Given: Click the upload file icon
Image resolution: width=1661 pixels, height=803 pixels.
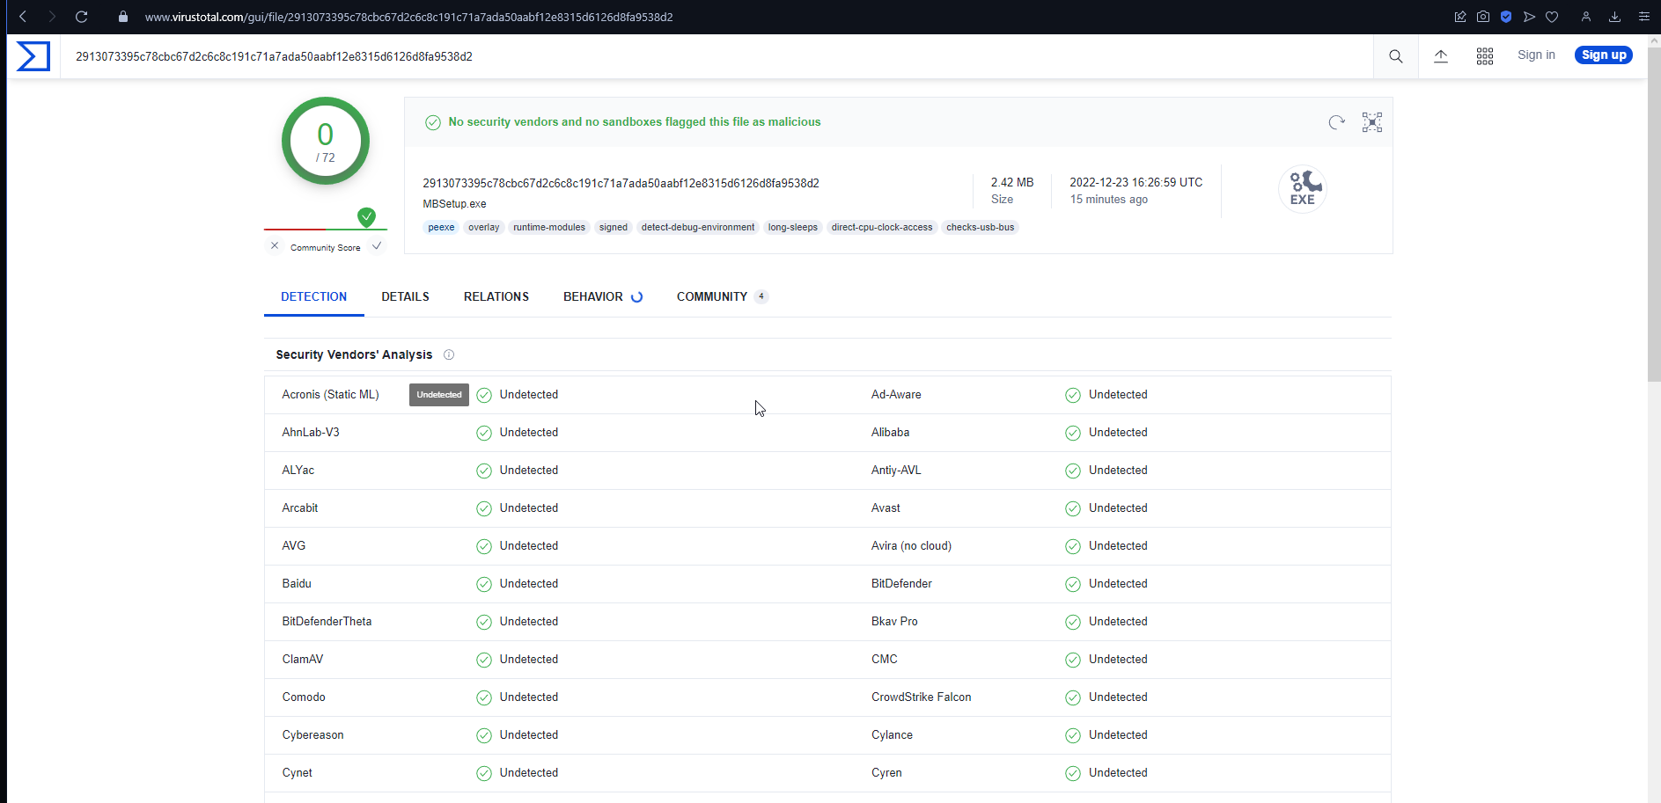Looking at the screenshot, I should [x=1441, y=56].
